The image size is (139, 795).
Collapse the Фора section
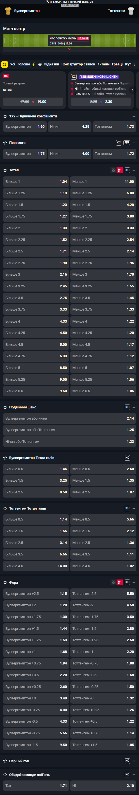click(134, 582)
